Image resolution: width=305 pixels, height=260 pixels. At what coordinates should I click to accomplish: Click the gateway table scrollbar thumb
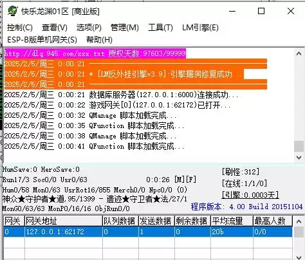pyautogui.click(x=299, y=232)
